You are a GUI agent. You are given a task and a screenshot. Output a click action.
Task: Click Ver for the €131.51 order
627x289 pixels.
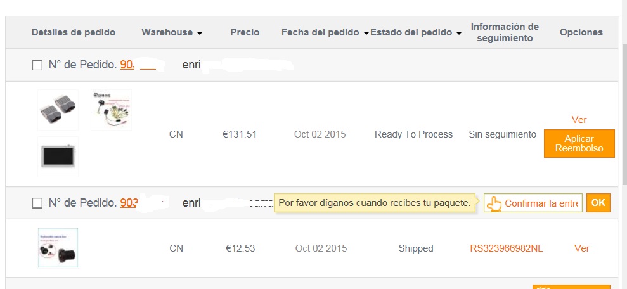(x=579, y=120)
